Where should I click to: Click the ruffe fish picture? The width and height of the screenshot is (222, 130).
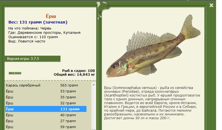[x=153, y=46]
